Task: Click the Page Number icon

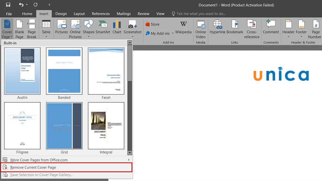Action: (x=316, y=24)
